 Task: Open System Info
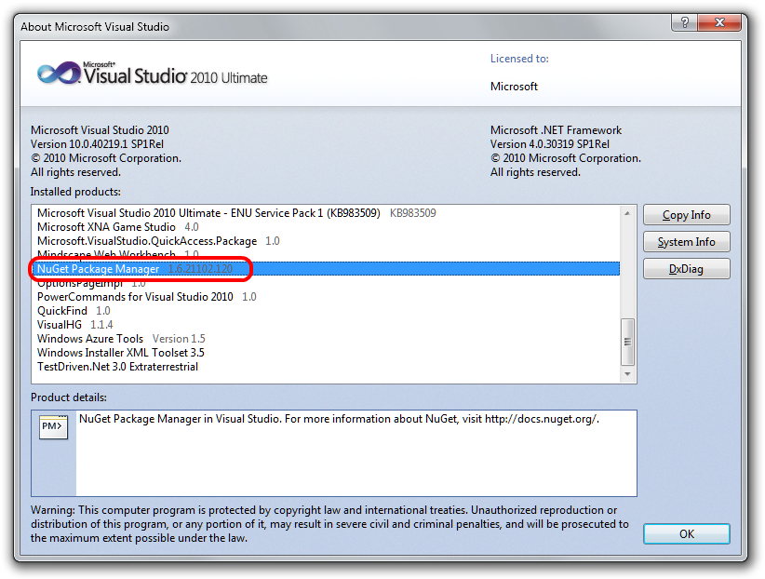point(686,242)
